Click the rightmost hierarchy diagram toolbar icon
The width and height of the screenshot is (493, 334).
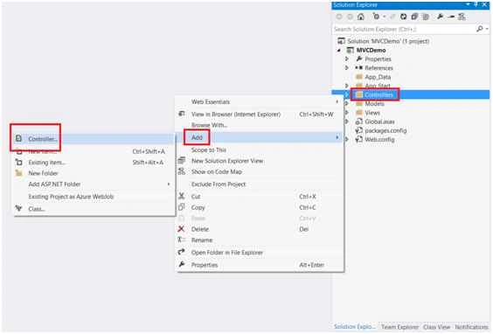(x=462, y=17)
